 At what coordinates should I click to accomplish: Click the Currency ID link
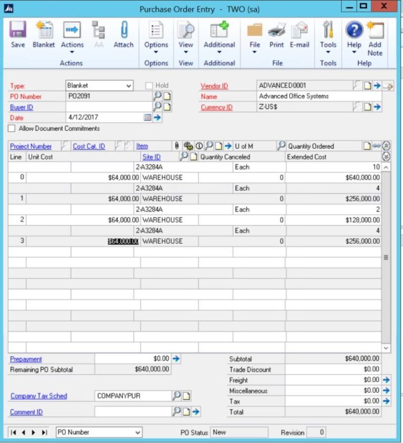[x=217, y=107]
